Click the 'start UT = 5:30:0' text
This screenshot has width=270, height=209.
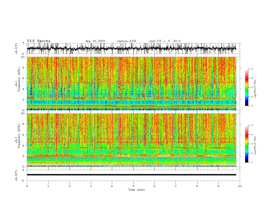(x=165, y=41)
